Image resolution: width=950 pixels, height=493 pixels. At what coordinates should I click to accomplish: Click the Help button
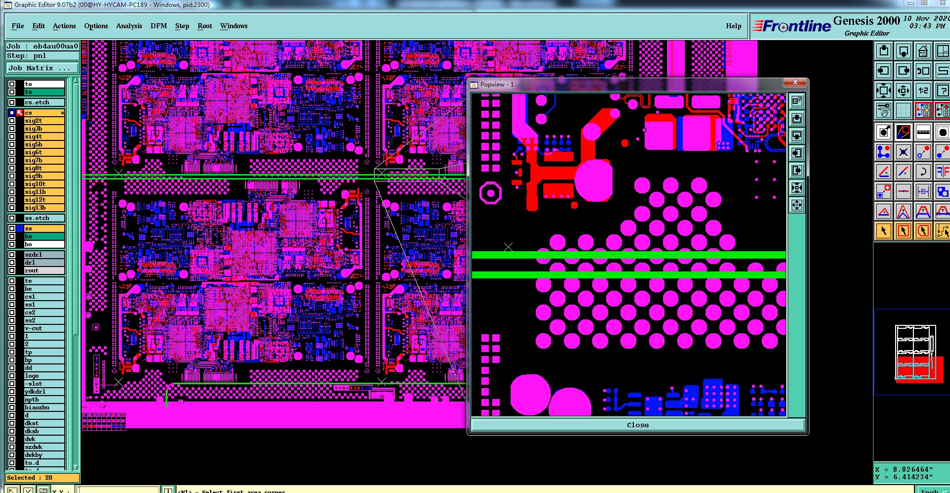(x=733, y=26)
